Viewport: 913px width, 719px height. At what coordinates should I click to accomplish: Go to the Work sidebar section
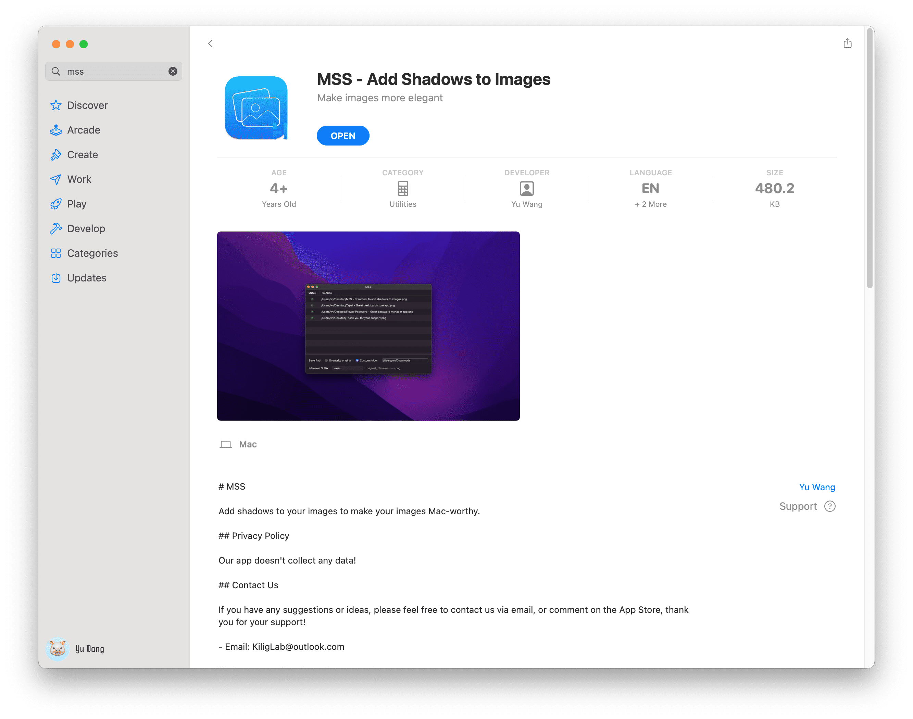(79, 179)
